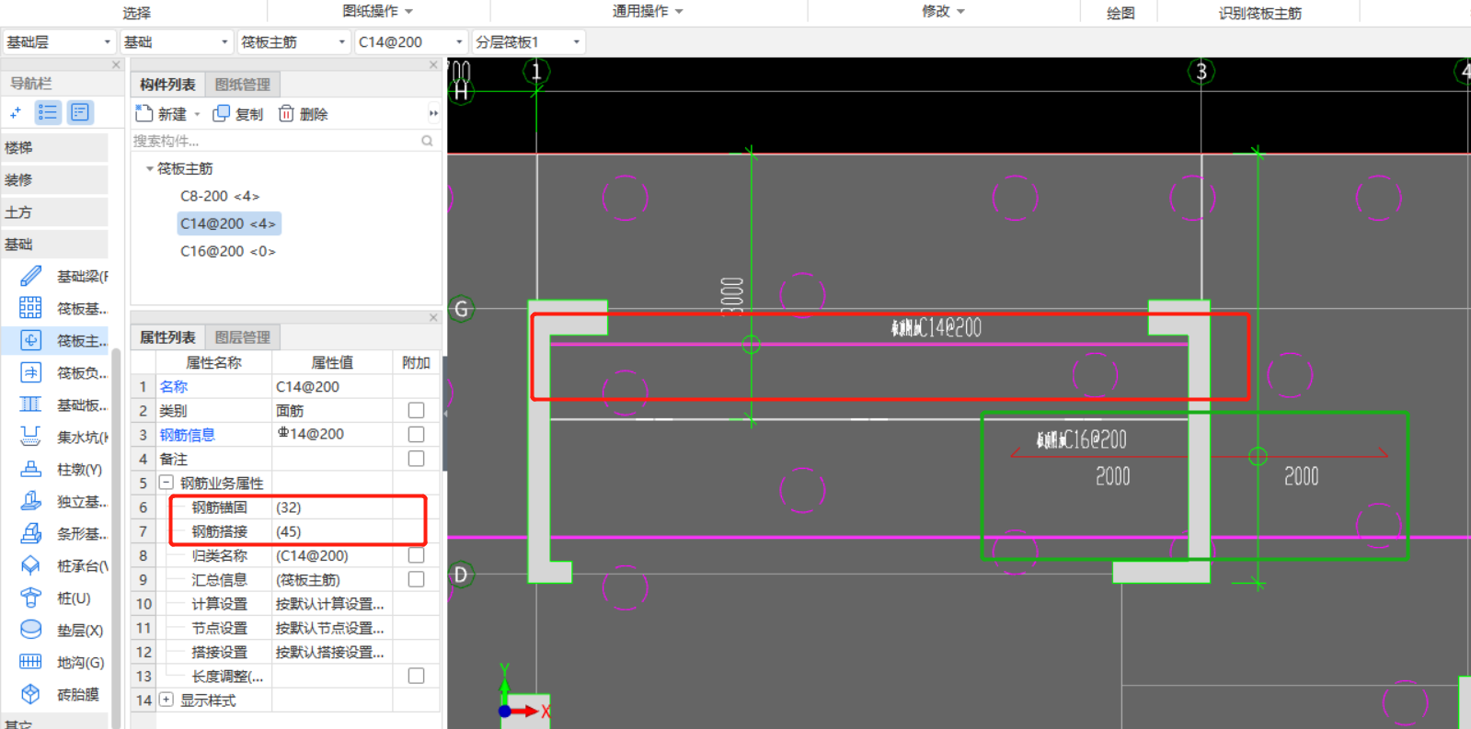Select C8-200 <4> in component tree

(x=220, y=196)
